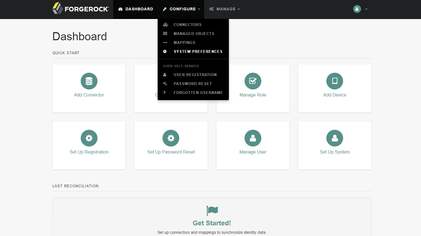The image size is (421, 236).
Task: Click the Forgotten Username question icon
Action: (164, 93)
